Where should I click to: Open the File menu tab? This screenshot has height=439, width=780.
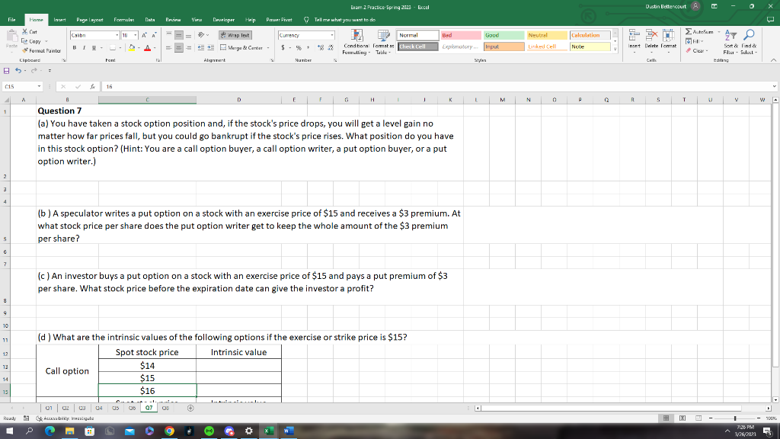tap(11, 20)
